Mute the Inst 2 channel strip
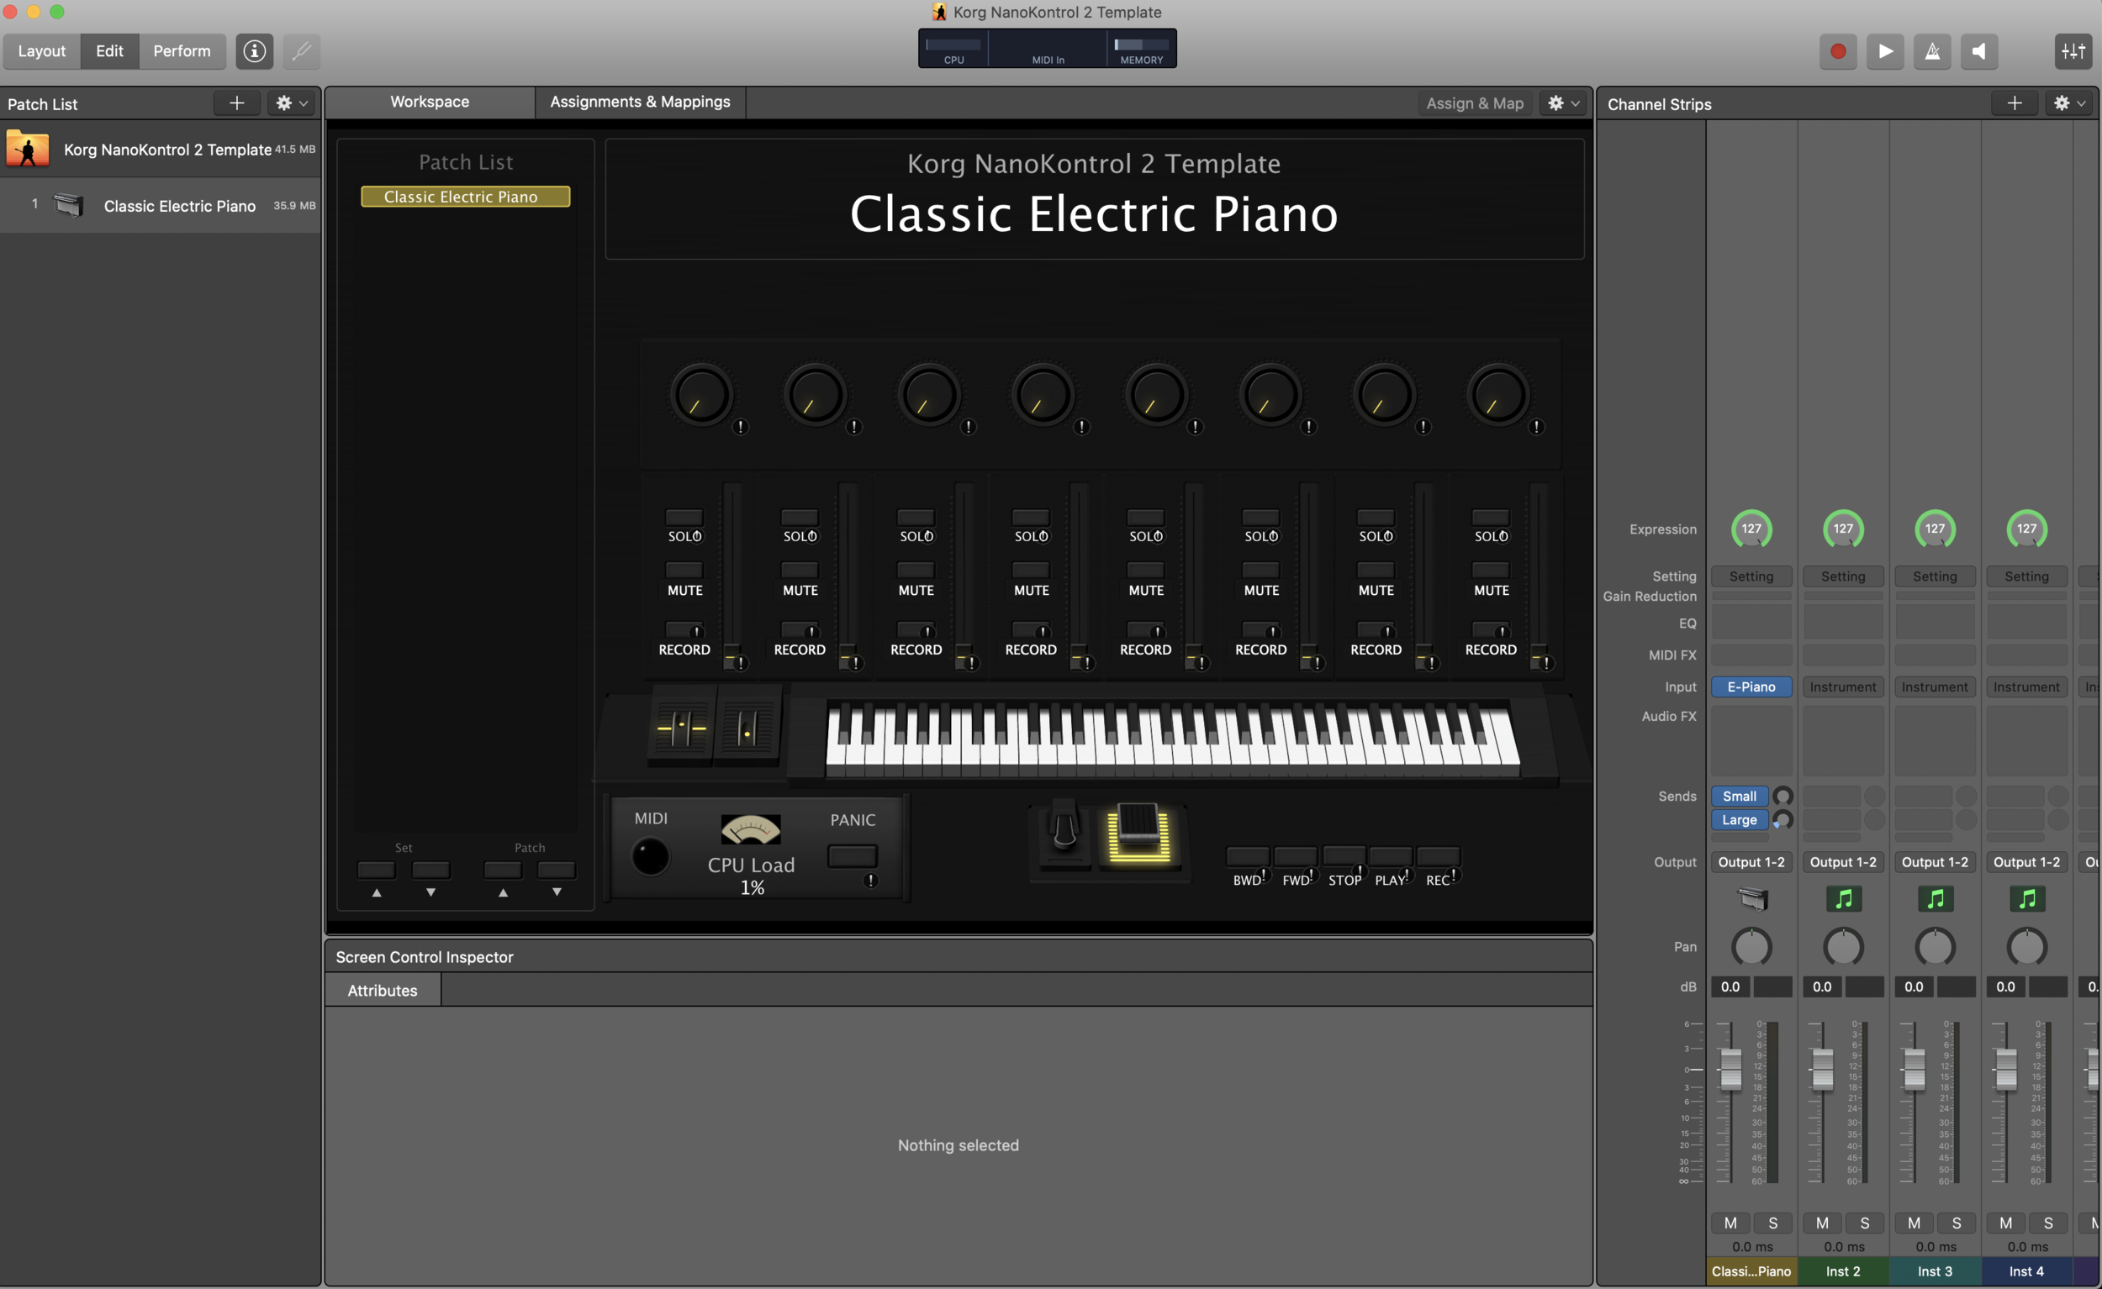The height and width of the screenshot is (1289, 2102). coord(1822,1223)
